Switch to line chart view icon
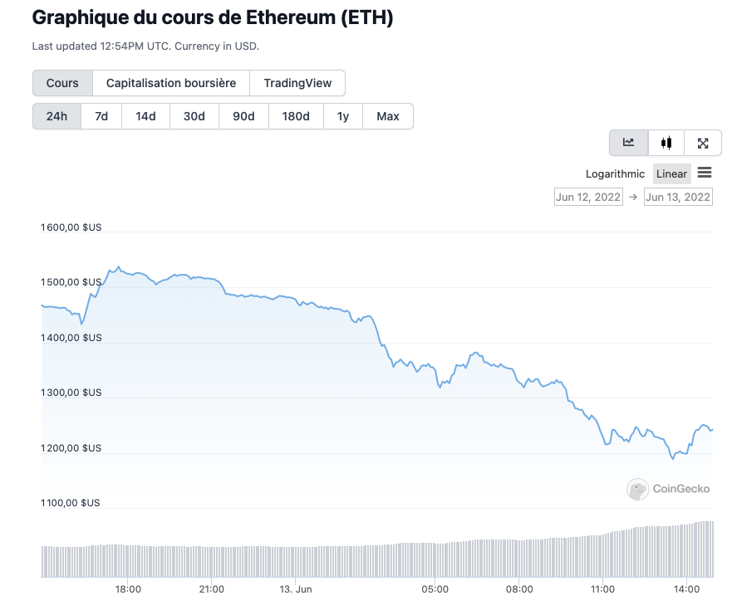 click(629, 143)
